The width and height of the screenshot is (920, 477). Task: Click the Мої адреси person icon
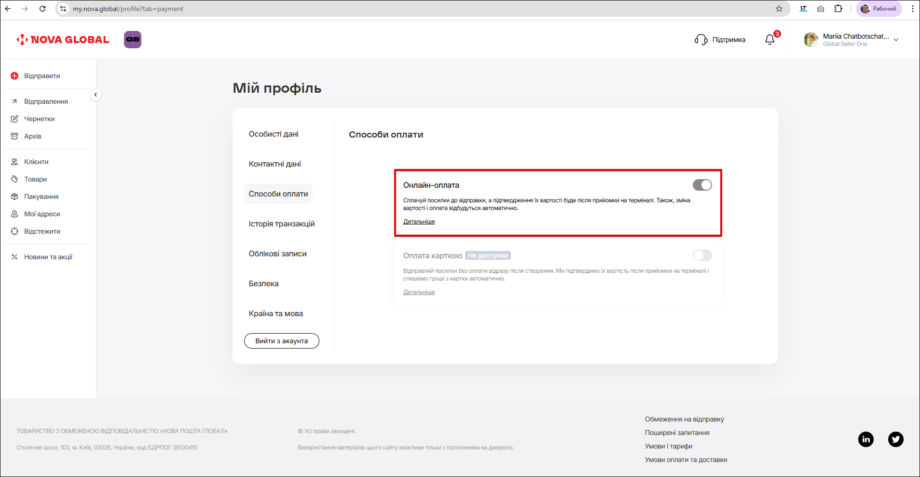point(14,214)
